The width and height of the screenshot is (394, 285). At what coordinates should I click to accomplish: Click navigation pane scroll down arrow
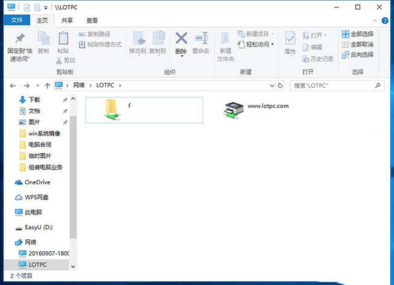[73, 267]
